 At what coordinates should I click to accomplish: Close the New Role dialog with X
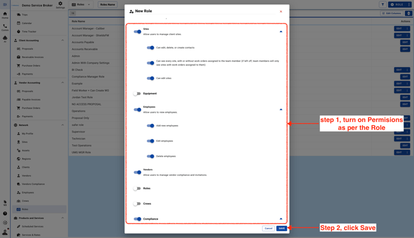(281, 11)
